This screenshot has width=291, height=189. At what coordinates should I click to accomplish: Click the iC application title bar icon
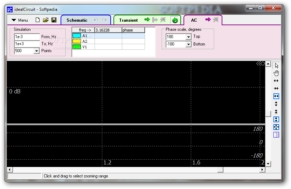[x=10, y=9]
